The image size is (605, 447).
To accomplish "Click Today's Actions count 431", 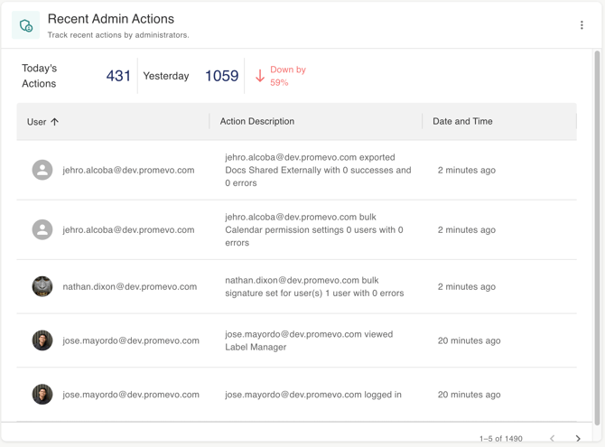I will pos(118,76).
